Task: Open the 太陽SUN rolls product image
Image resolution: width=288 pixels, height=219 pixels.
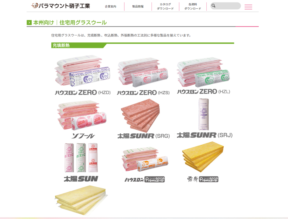Action: pos(81,158)
